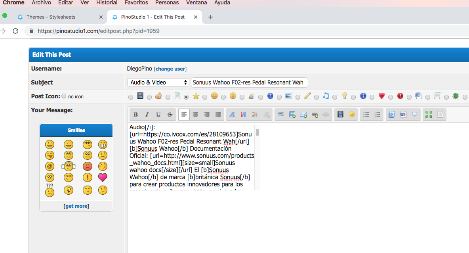Select the 'no icon' post icon option
Image resolution: width=469 pixels, height=253 pixels.
(x=64, y=96)
